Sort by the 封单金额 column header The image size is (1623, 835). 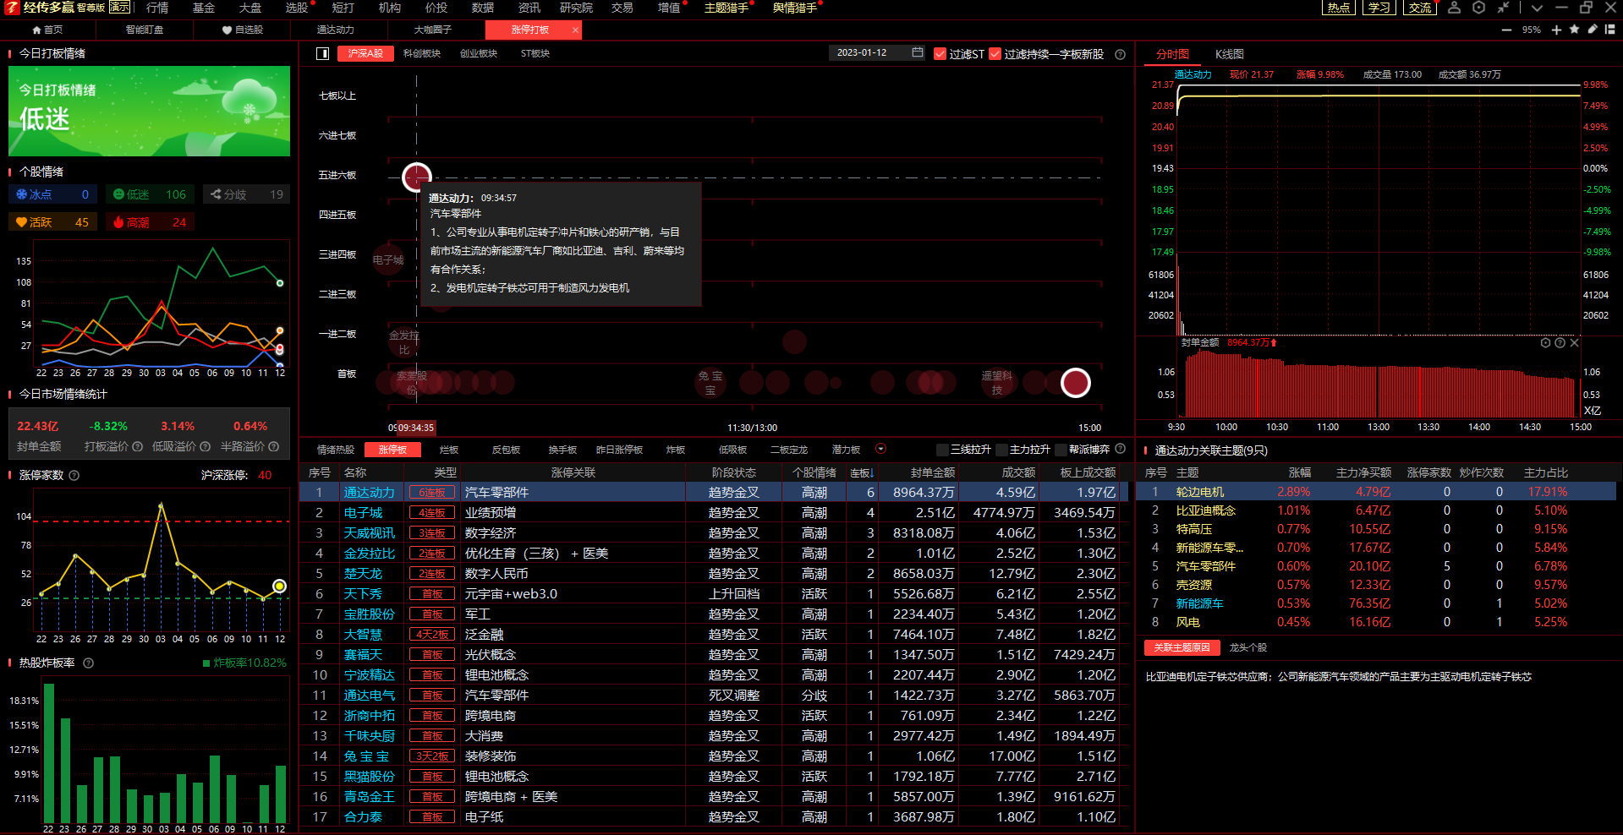pyautogui.click(x=932, y=472)
